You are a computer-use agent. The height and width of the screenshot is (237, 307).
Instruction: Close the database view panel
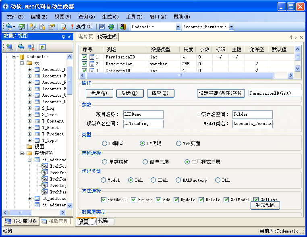[x=69, y=37]
